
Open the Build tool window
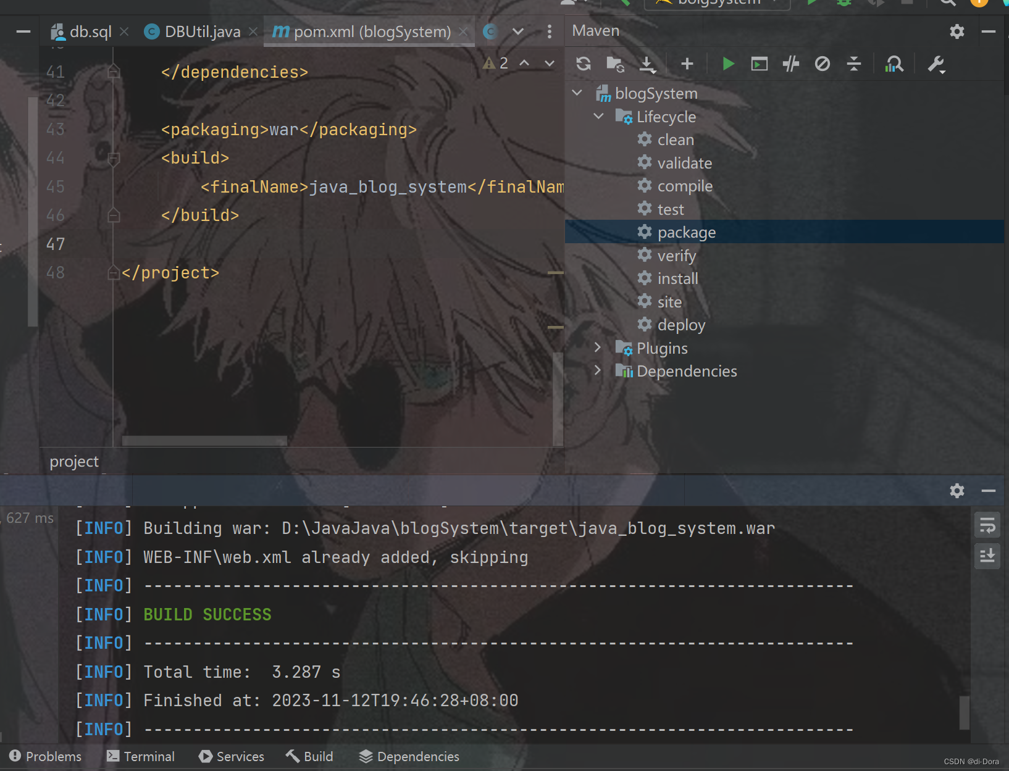(x=309, y=756)
